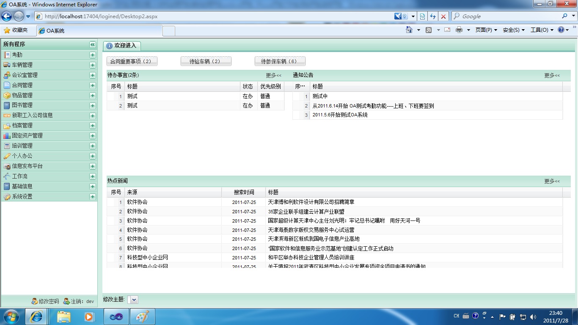This screenshot has height=325, width=578.
Task: Expand 会议室管理 with its plus button
Action: [x=92, y=75]
